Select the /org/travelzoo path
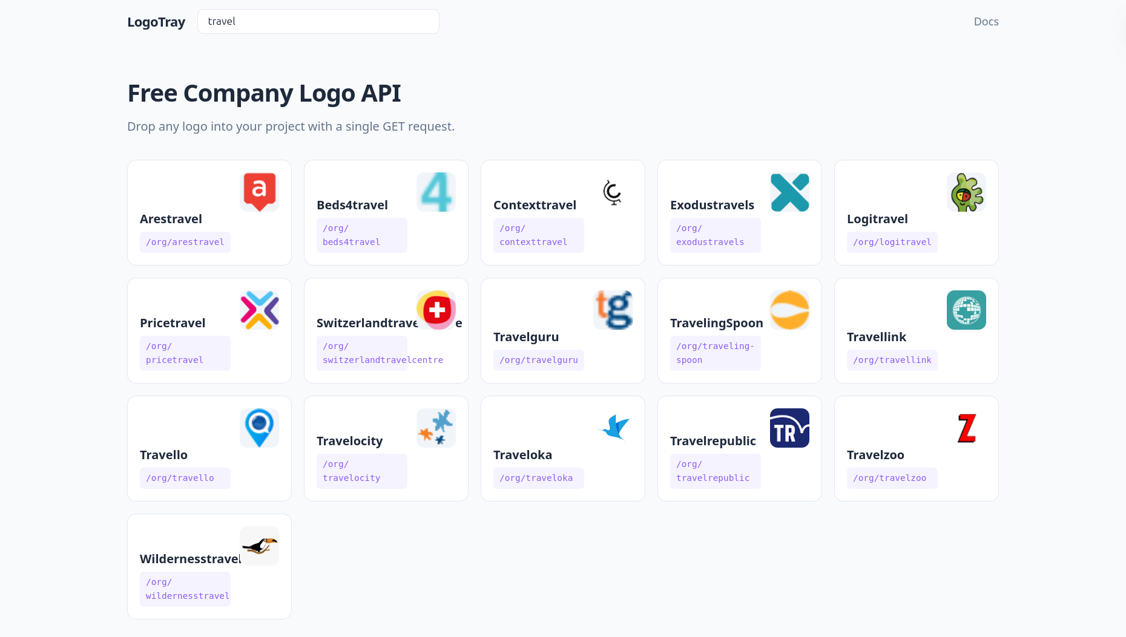1126x637 pixels. click(x=892, y=478)
